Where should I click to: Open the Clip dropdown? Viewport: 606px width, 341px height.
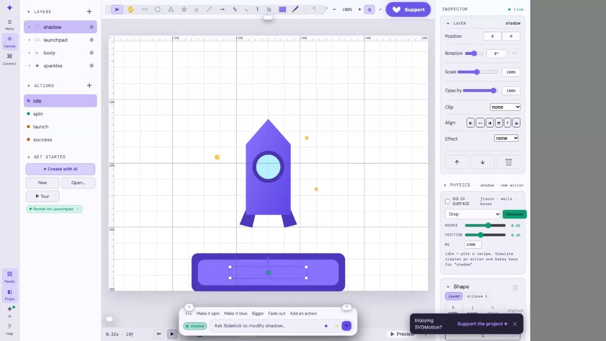click(505, 107)
